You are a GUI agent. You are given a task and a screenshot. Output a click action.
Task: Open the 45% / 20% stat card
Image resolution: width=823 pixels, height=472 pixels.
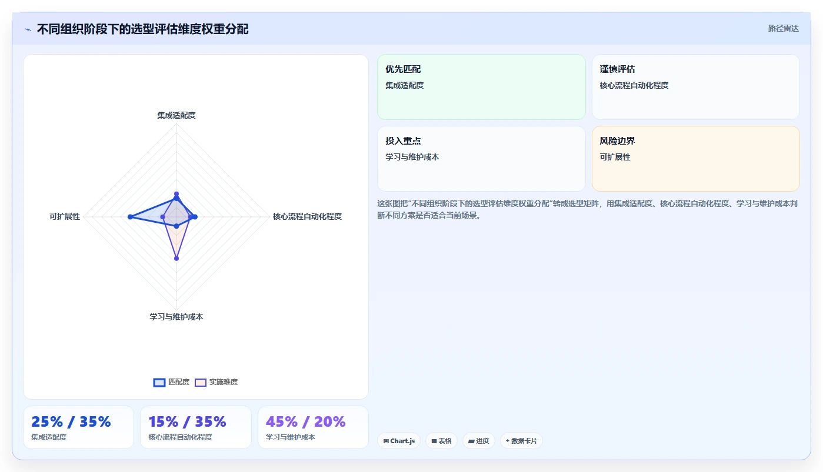click(x=313, y=427)
